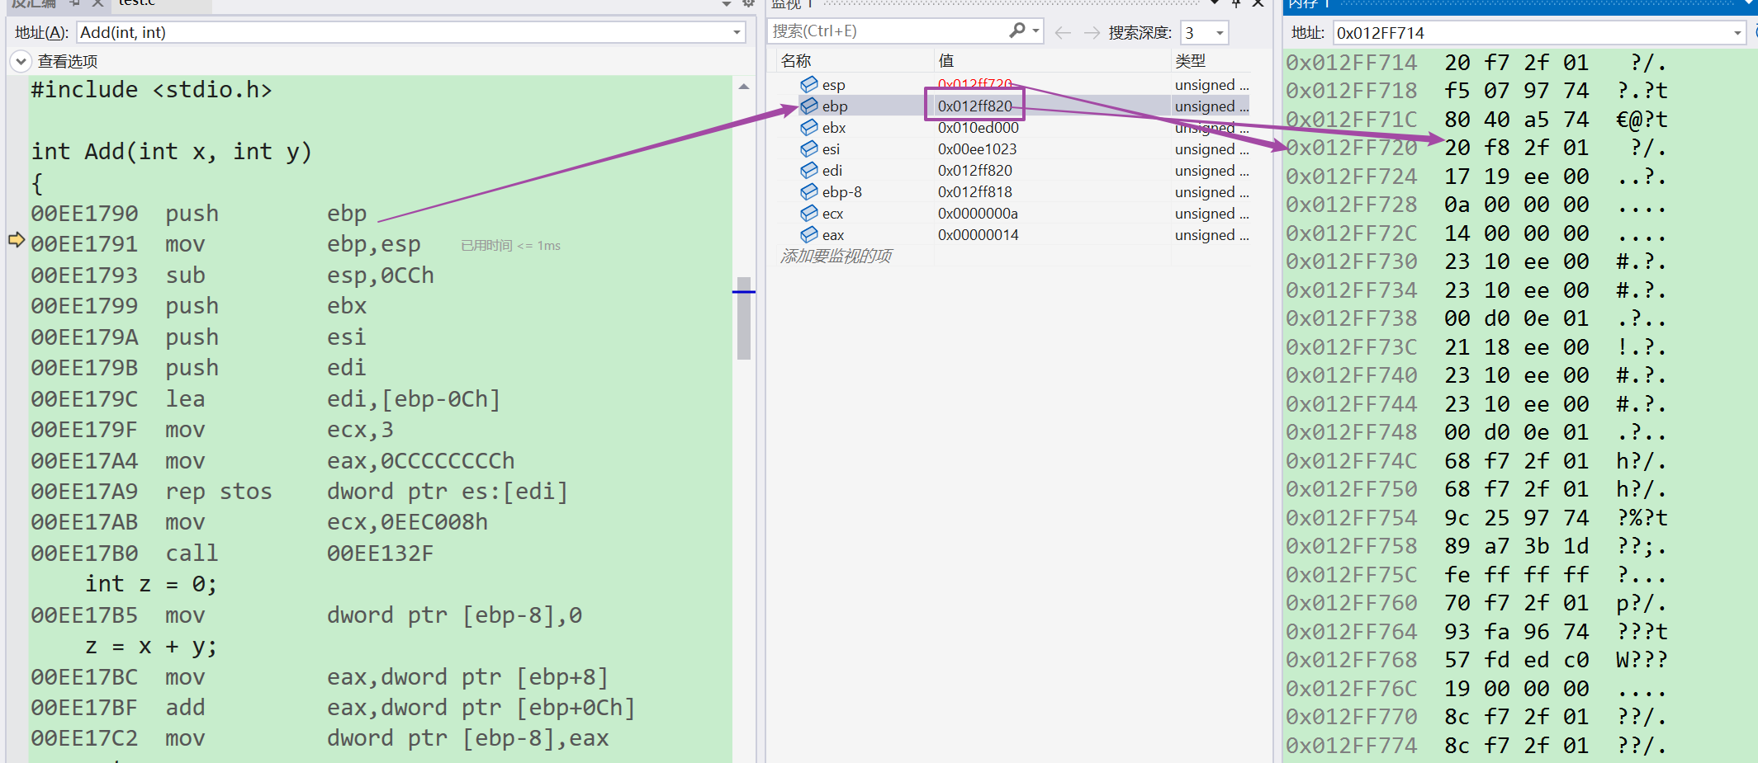Select the ebx value 0x010ed000
Screen dimensions: 1758x763
(x=979, y=127)
